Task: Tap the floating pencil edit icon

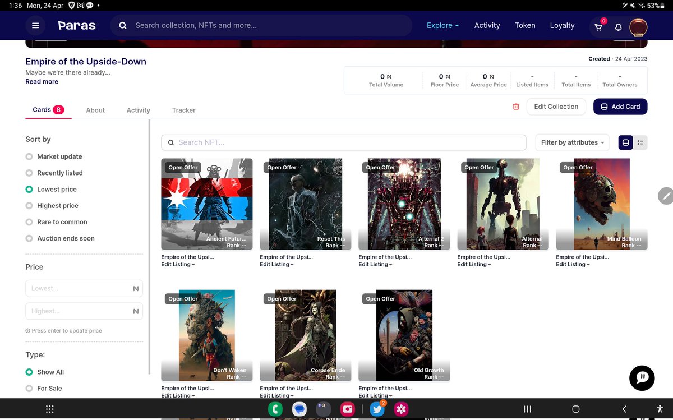Action: click(665, 196)
